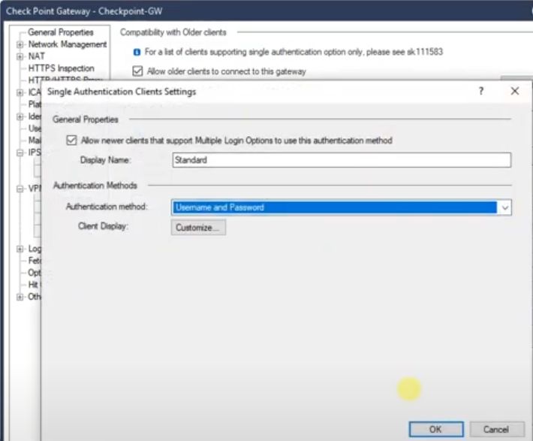This screenshot has width=533, height=441.
Task: Cancel the Single Authentication Clients Settings dialog
Action: click(x=496, y=429)
